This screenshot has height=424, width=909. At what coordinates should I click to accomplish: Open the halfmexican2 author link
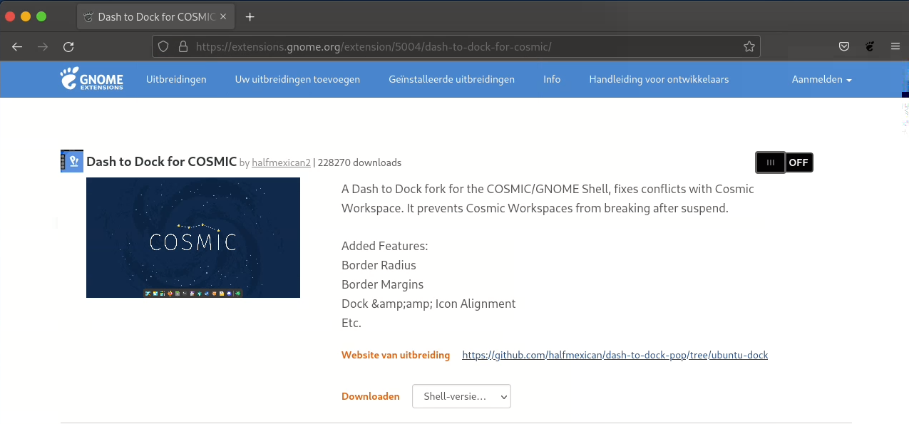(281, 162)
